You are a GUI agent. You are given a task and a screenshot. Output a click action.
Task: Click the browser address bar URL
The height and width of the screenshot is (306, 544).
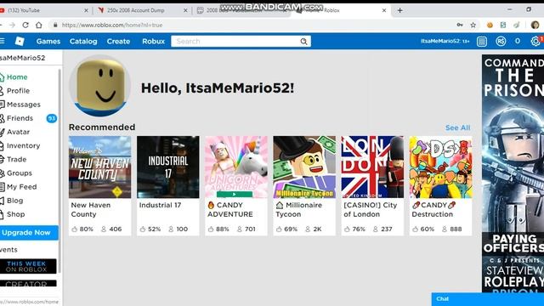[112, 25]
